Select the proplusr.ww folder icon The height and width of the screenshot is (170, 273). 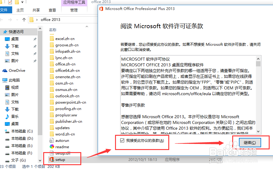[52, 115]
